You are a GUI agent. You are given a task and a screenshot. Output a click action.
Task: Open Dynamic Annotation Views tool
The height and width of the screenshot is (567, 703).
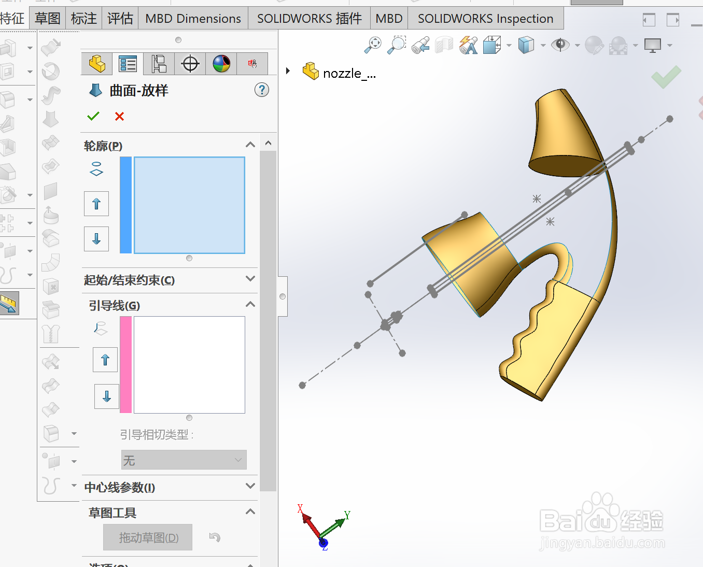tap(468, 45)
